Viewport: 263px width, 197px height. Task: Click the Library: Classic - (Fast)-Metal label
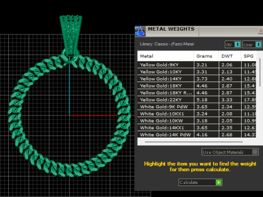(167, 44)
